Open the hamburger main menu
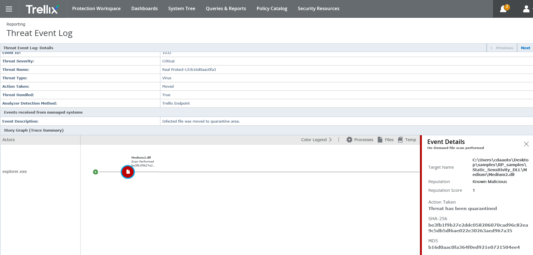The image size is (533, 255). point(9,9)
